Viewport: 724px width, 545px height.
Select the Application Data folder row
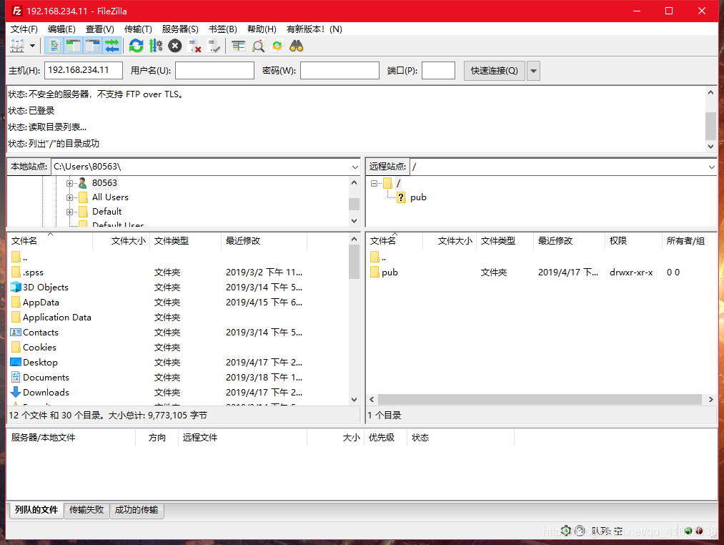coord(178,317)
